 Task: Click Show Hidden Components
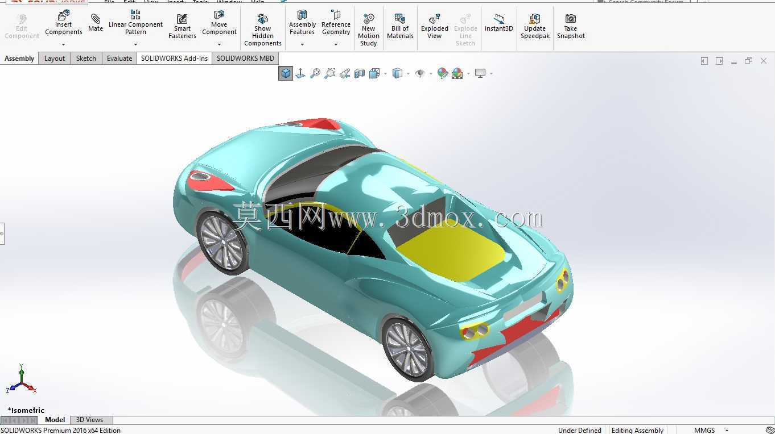pos(262,30)
